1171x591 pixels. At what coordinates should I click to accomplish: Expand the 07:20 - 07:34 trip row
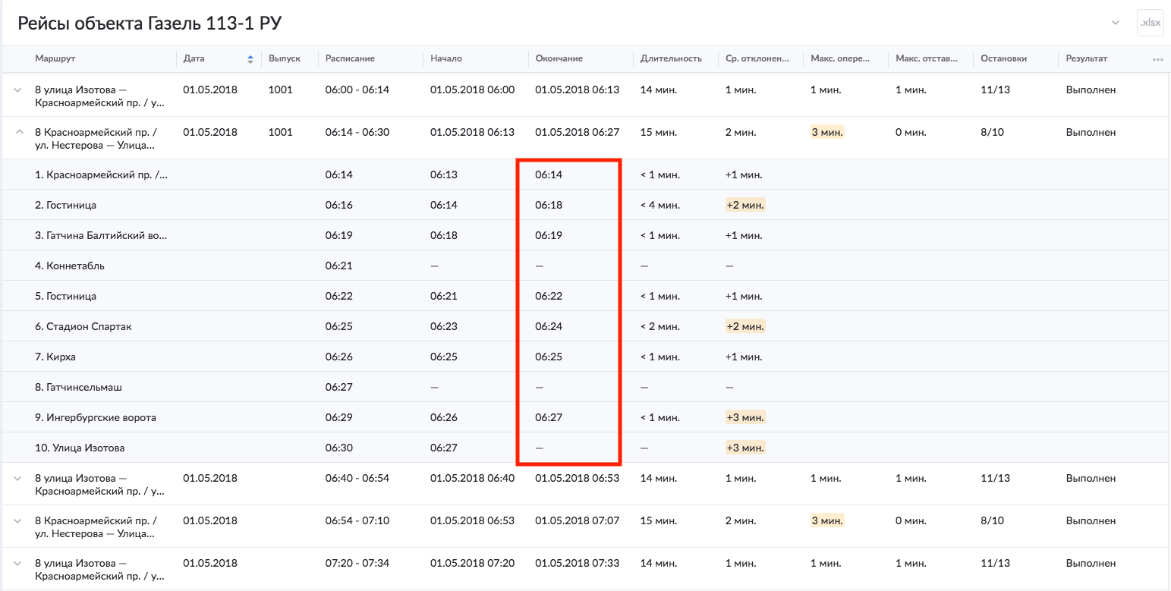(x=17, y=563)
